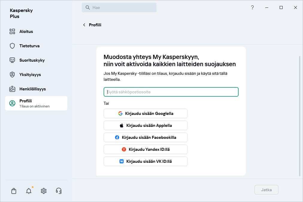Click the back arrow beside Profiili
Screen dimensions: 303x202
coord(84,25)
